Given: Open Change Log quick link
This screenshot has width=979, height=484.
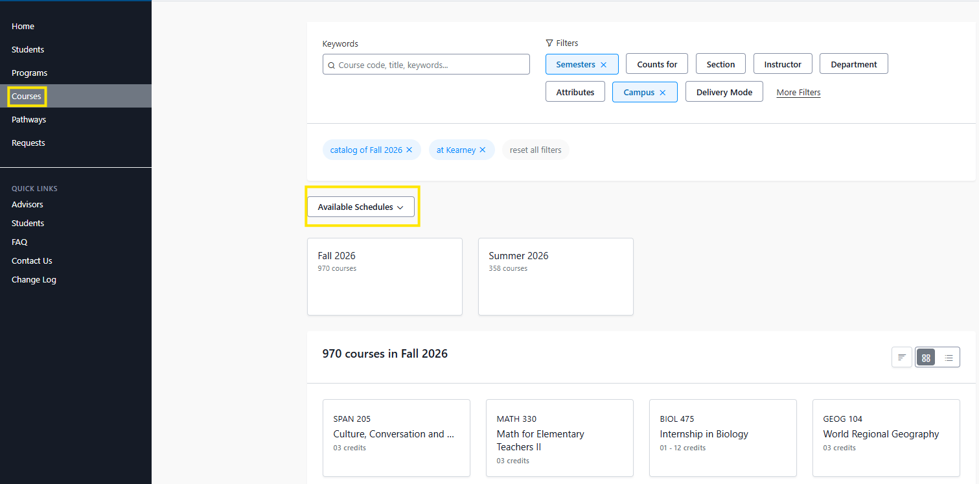Looking at the screenshot, I should pyautogui.click(x=34, y=280).
